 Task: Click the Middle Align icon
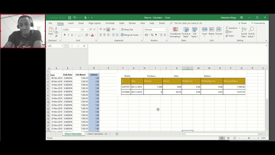[104, 29]
